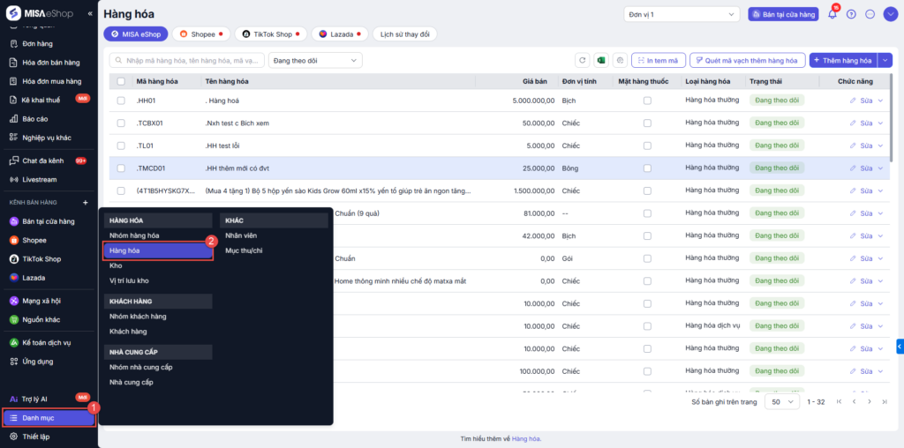Viewport: 904px width, 448px height.
Task: Tick the select-all checkbox in table header
Action: pyautogui.click(x=121, y=81)
